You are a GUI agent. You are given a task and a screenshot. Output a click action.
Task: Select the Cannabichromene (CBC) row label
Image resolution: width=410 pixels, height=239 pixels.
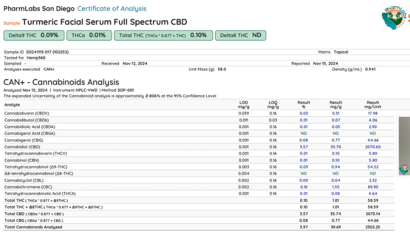(x=27, y=187)
